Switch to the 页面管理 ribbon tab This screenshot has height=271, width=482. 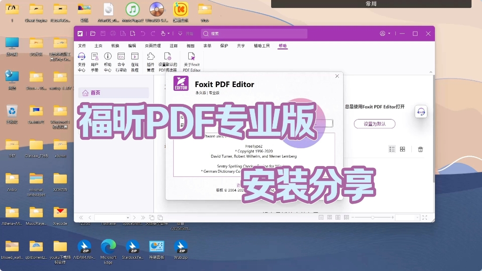(x=153, y=46)
